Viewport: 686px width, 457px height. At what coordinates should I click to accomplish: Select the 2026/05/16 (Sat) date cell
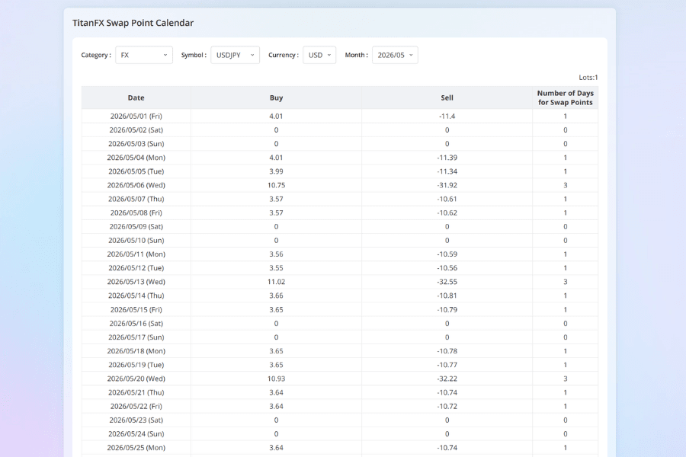click(136, 324)
